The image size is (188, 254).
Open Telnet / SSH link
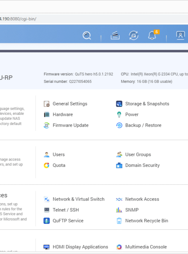click(66, 210)
